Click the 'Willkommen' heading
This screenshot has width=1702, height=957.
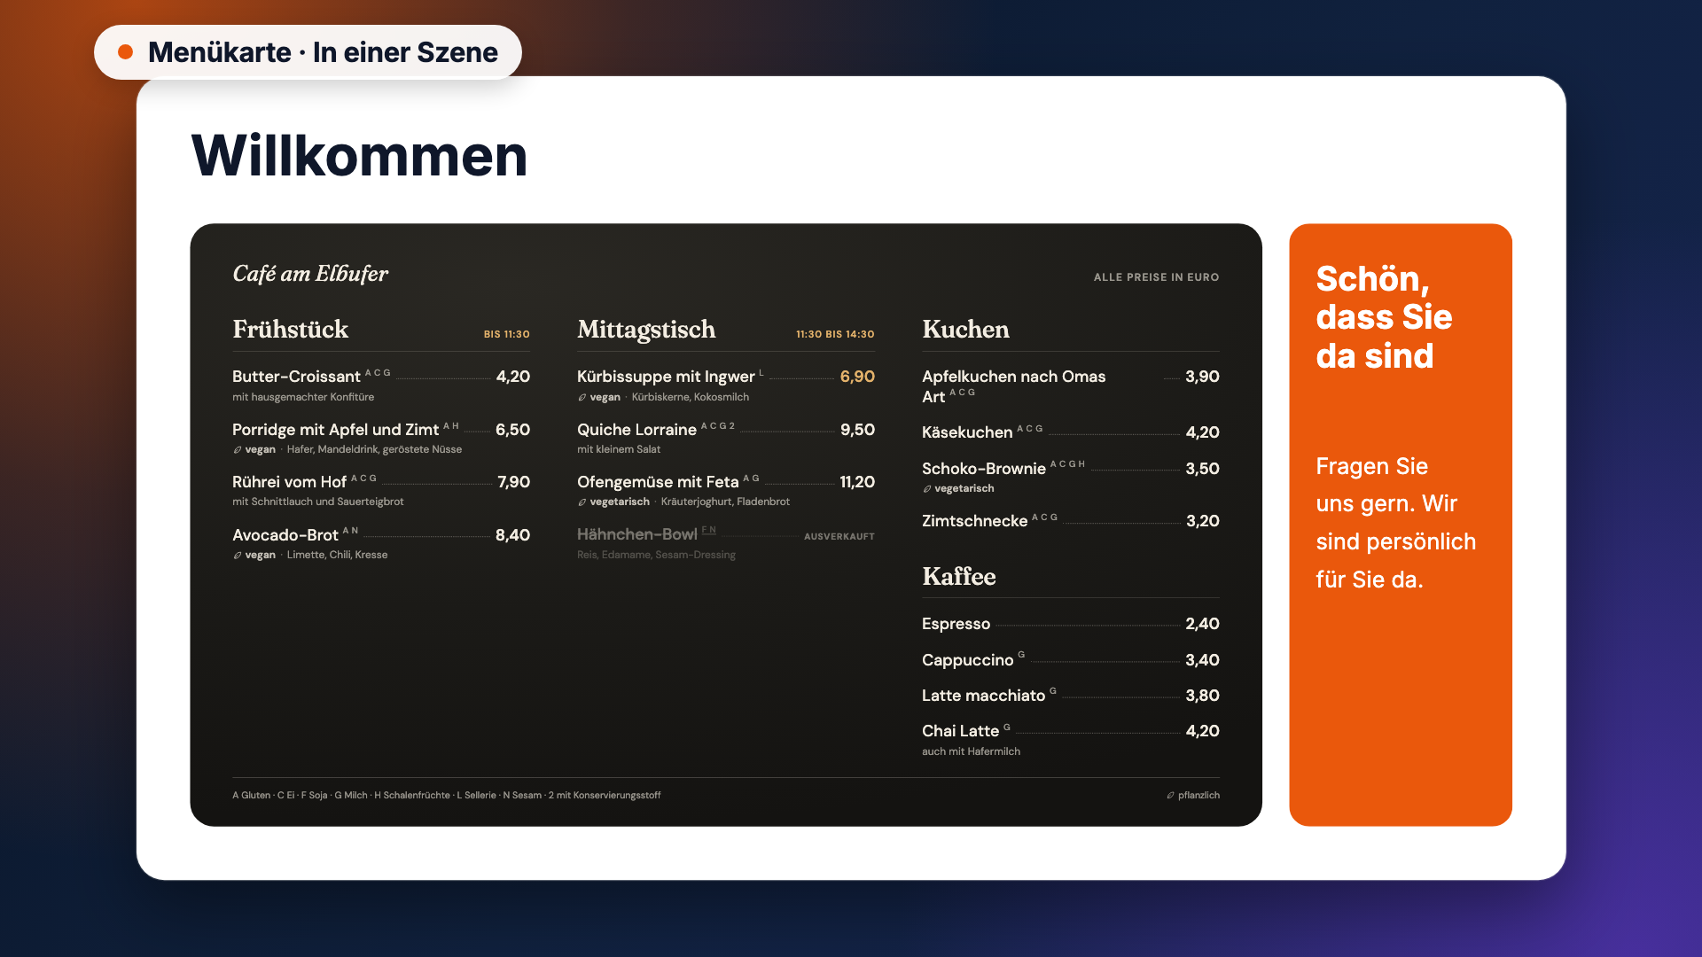click(x=359, y=156)
